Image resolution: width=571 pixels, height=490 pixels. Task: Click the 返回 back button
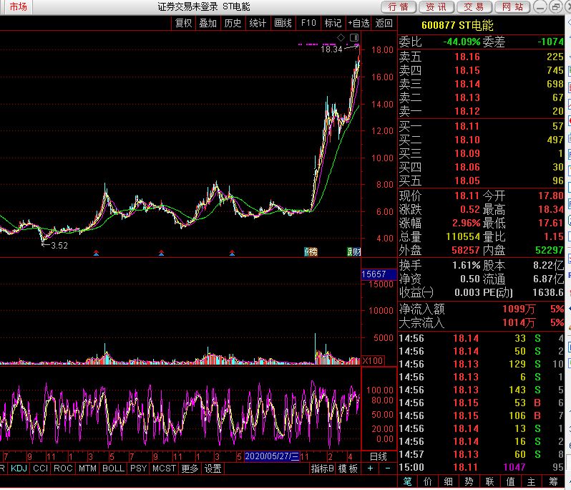pos(384,23)
